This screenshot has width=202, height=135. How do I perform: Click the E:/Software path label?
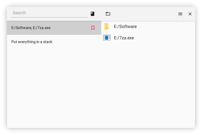(x=125, y=26)
